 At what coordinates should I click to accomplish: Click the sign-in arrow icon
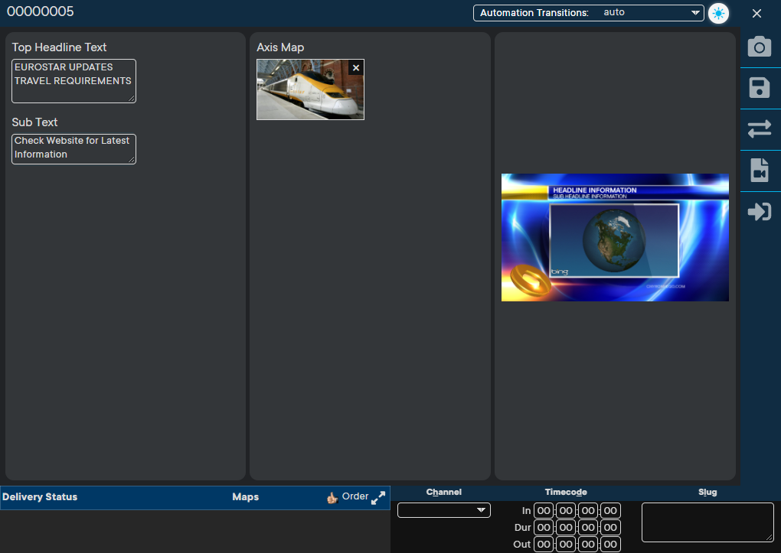click(759, 212)
